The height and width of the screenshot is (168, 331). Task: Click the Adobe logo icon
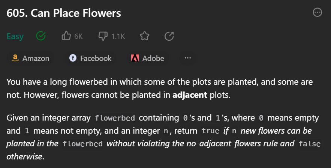click(x=135, y=58)
